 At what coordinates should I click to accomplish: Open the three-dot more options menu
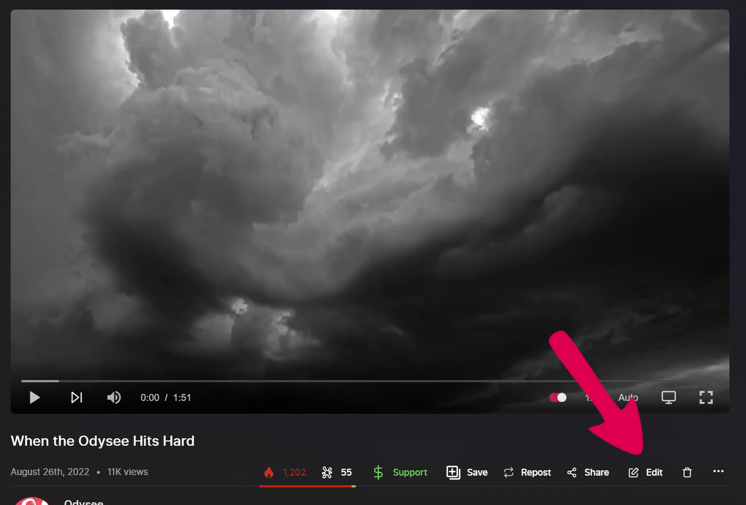click(x=718, y=471)
